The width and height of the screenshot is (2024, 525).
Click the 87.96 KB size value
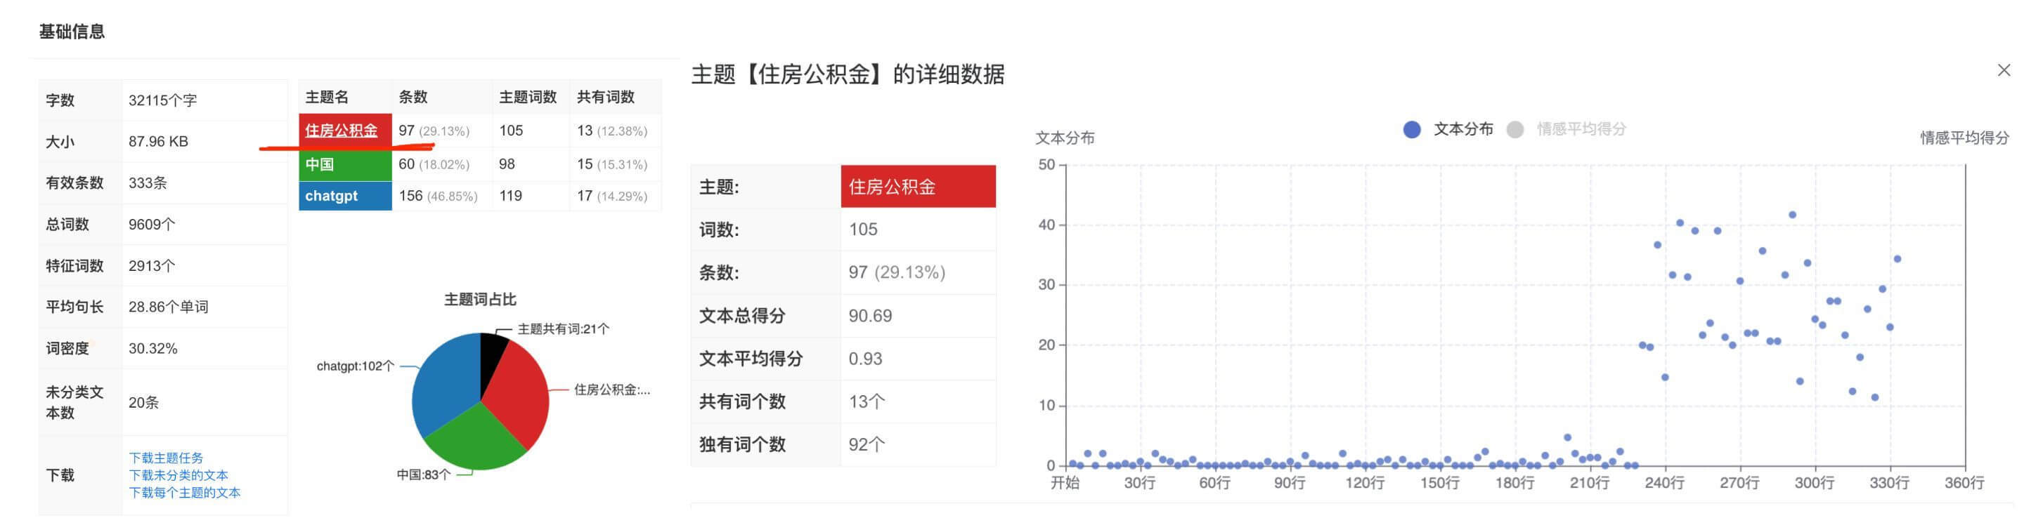[x=158, y=142]
